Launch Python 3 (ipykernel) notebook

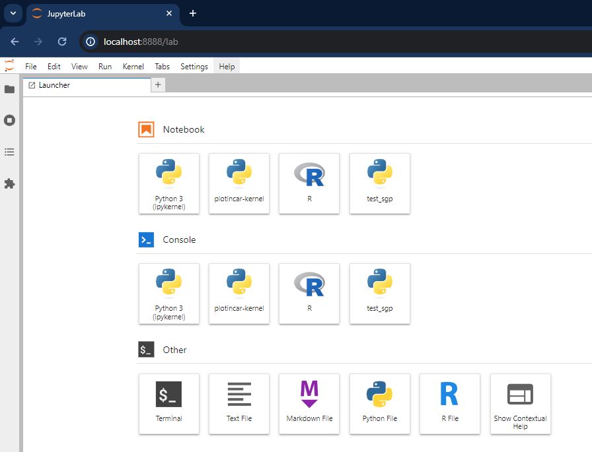(168, 183)
